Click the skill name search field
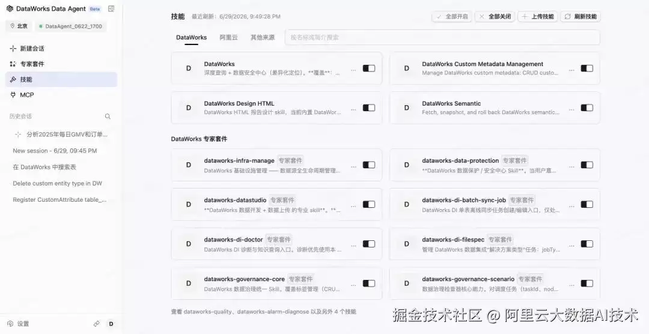Screen dimensions: 649x334 442,37
